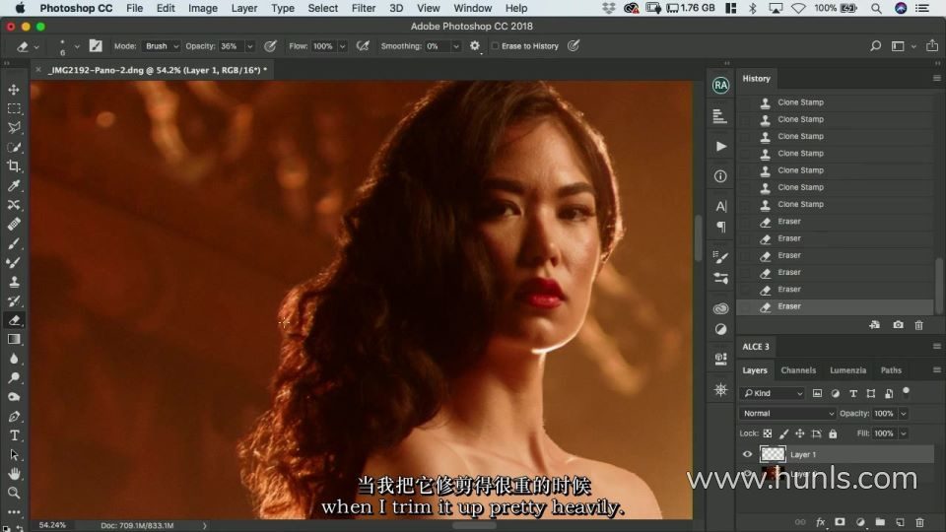Open the brush preset picker arrow

click(x=77, y=46)
